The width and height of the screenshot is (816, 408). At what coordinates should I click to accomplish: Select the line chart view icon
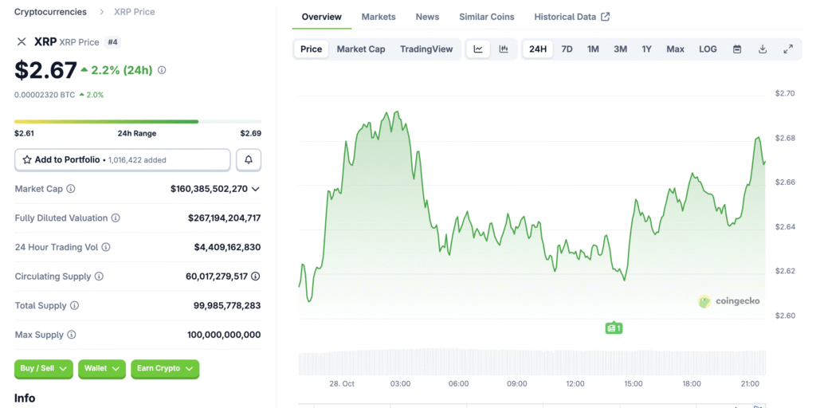pyautogui.click(x=478, y=49)
